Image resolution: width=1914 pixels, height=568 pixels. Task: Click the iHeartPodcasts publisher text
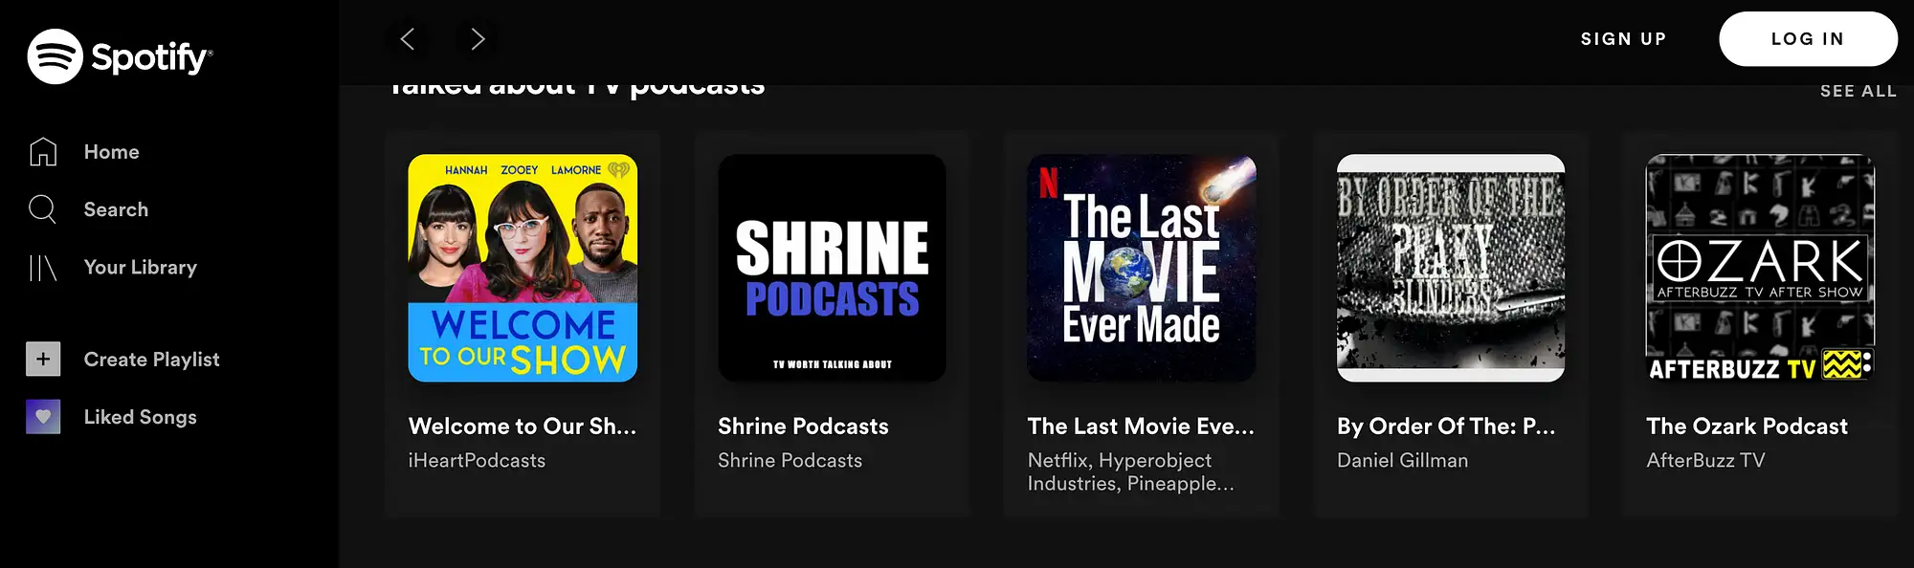click(477, 461)
